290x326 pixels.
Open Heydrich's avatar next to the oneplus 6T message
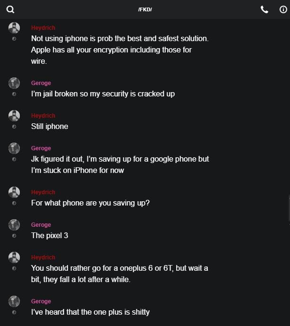pyautogui.click(x=14, y=257)
